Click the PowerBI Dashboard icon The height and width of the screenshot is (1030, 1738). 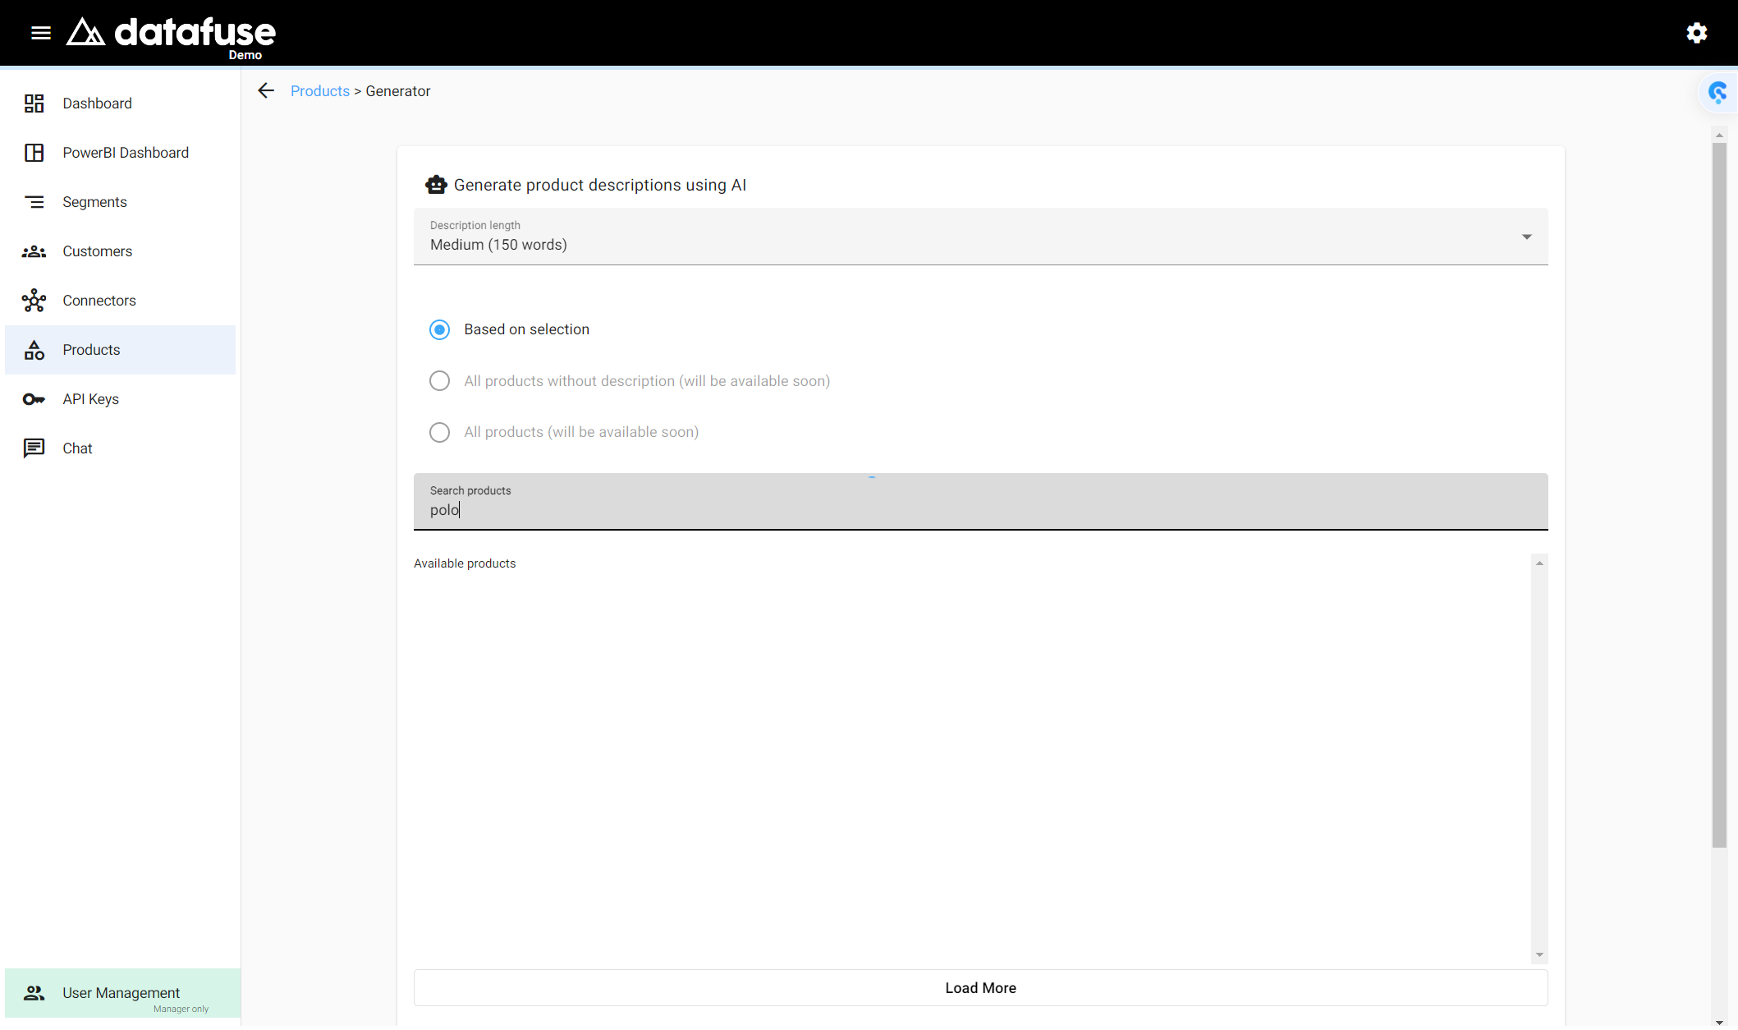[34, 153]
